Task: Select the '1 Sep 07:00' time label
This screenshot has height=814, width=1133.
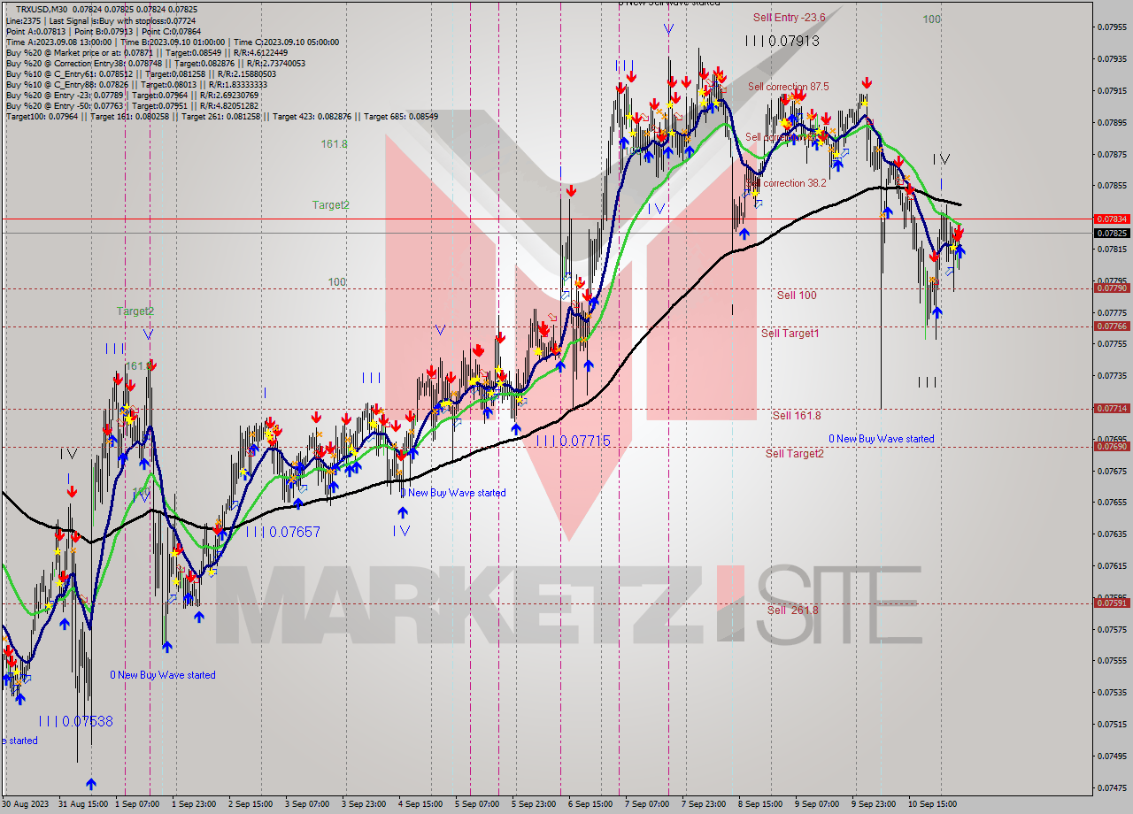Action: point(136,804)
